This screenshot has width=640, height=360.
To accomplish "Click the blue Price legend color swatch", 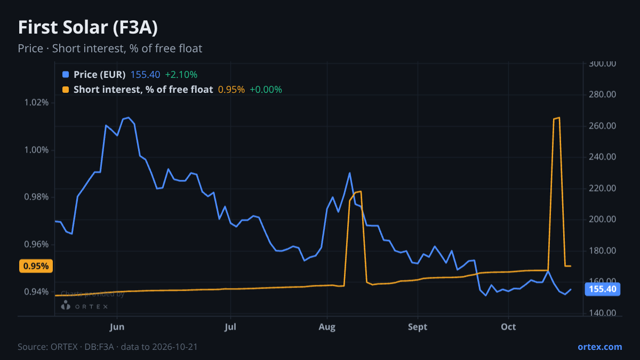I will 66,75.
